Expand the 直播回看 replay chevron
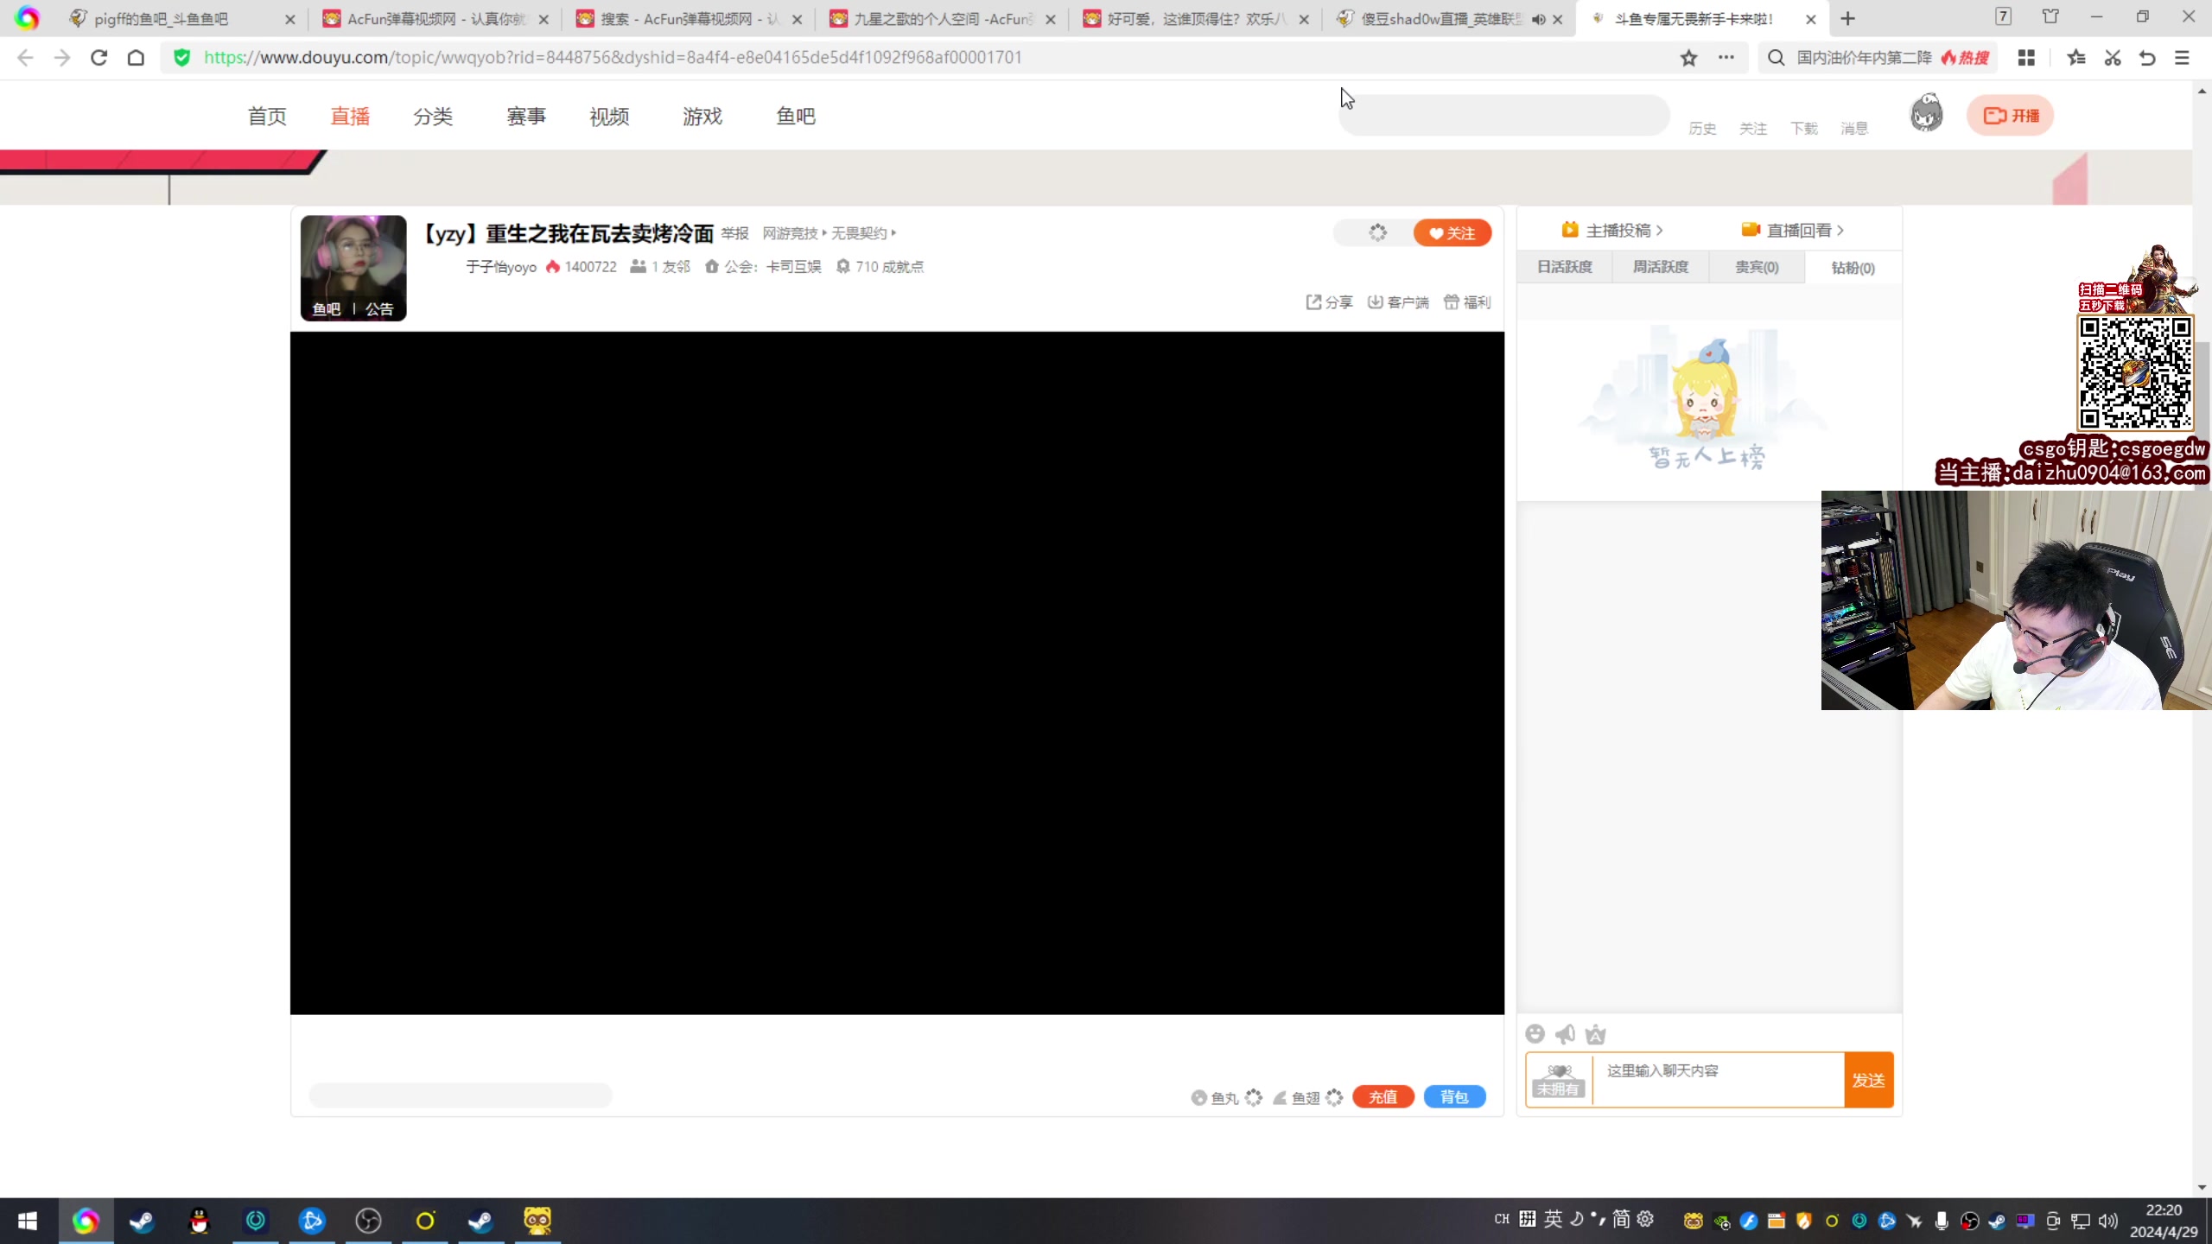Screen dimensions: 2212x1244 coord(1840,231)
